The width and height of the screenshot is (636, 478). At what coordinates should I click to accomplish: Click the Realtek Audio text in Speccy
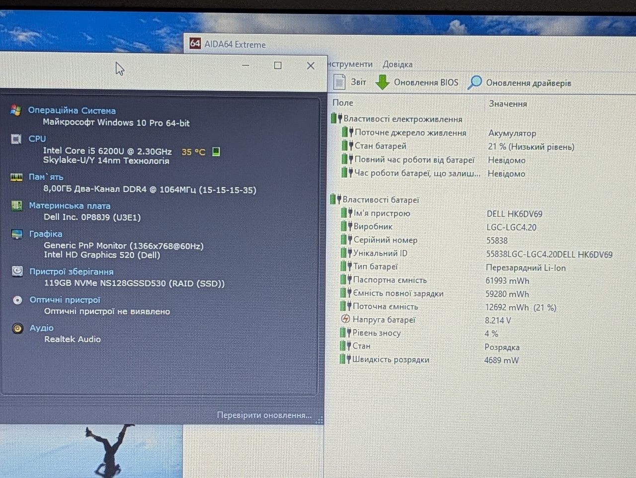[73, 339]
